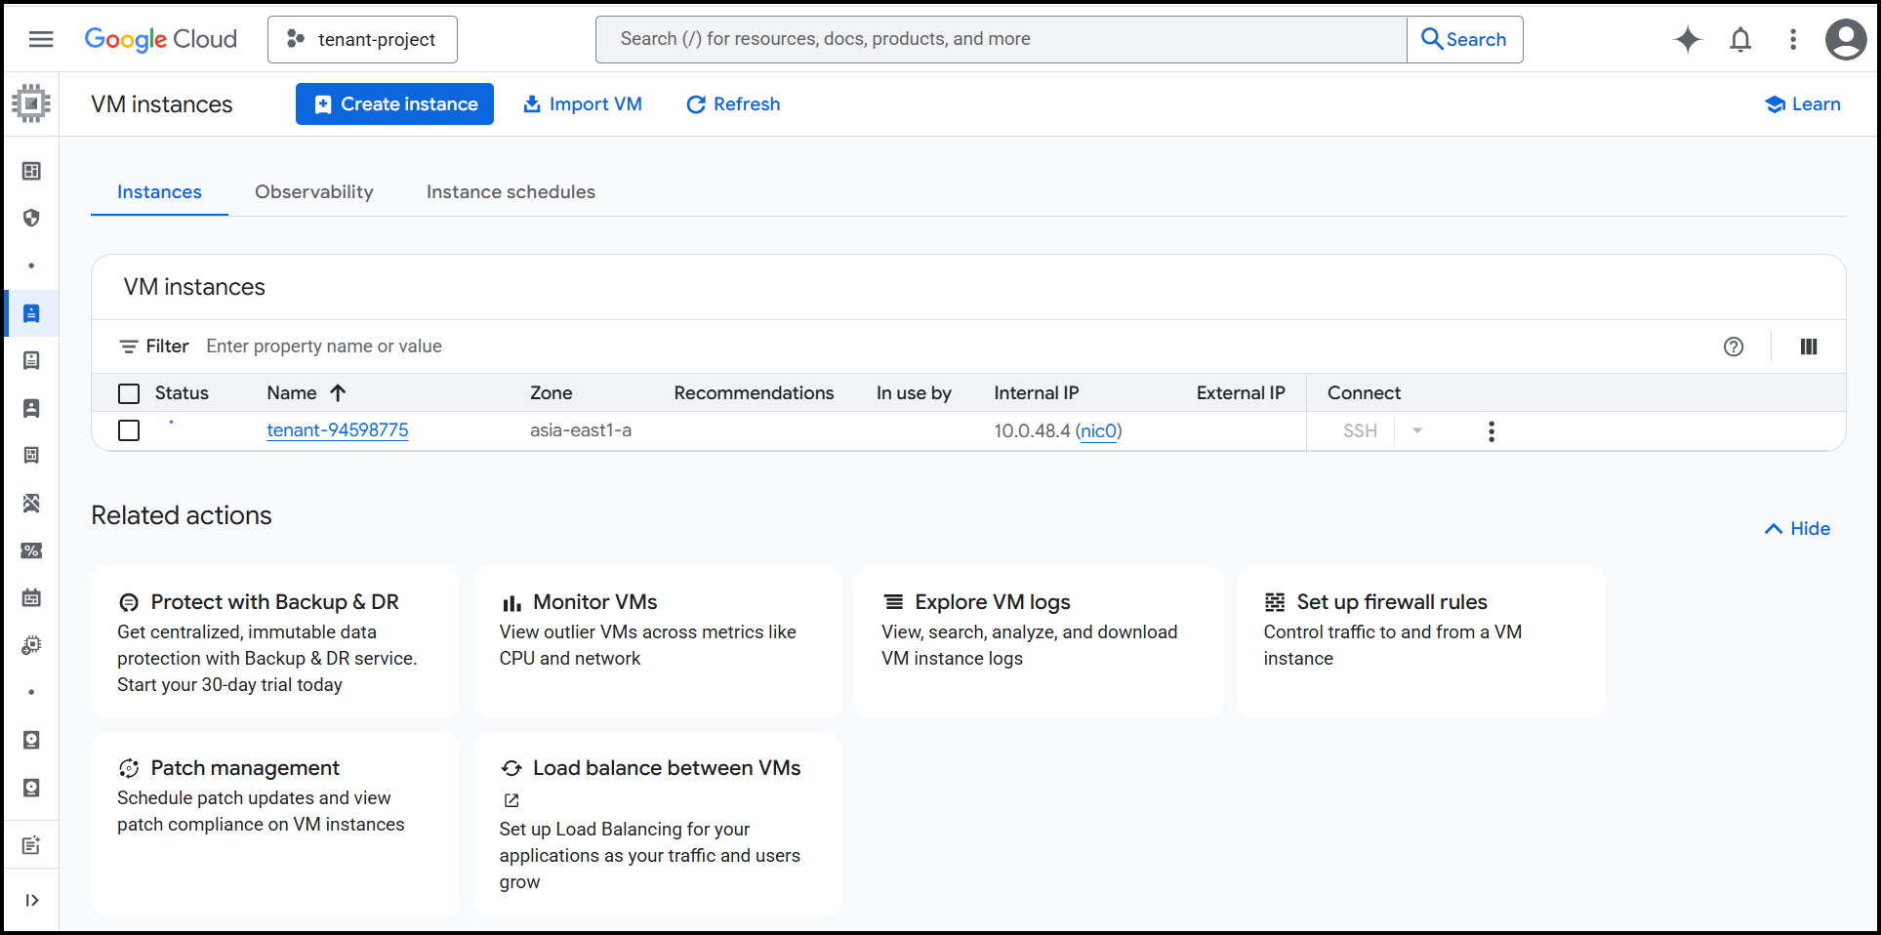Open the main navigation hamburger menu
The height and width of the screenshot is (935, 1881).
41,39
